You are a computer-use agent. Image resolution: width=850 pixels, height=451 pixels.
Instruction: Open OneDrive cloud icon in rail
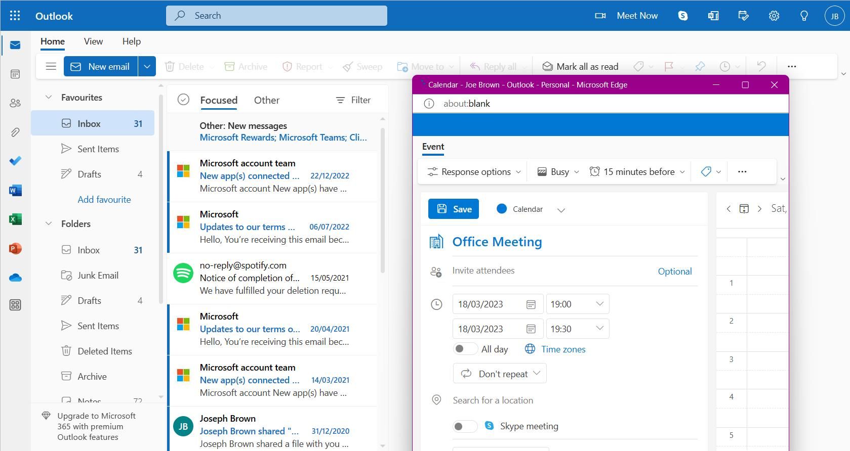(x=15, y=278)
